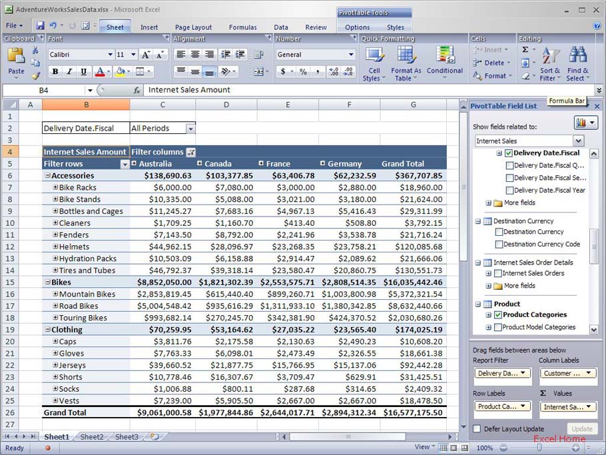Open the All Periods report filter dropdown

[190, 129]
